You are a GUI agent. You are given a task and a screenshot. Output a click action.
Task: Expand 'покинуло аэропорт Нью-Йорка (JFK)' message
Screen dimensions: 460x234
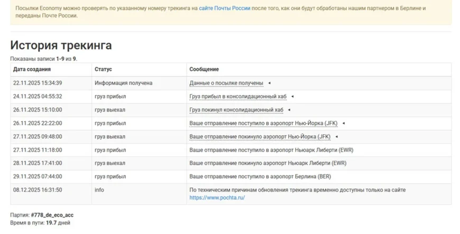[260, 137]
